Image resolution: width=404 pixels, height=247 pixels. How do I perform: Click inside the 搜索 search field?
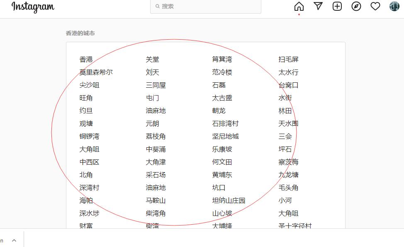coord(205,6)
